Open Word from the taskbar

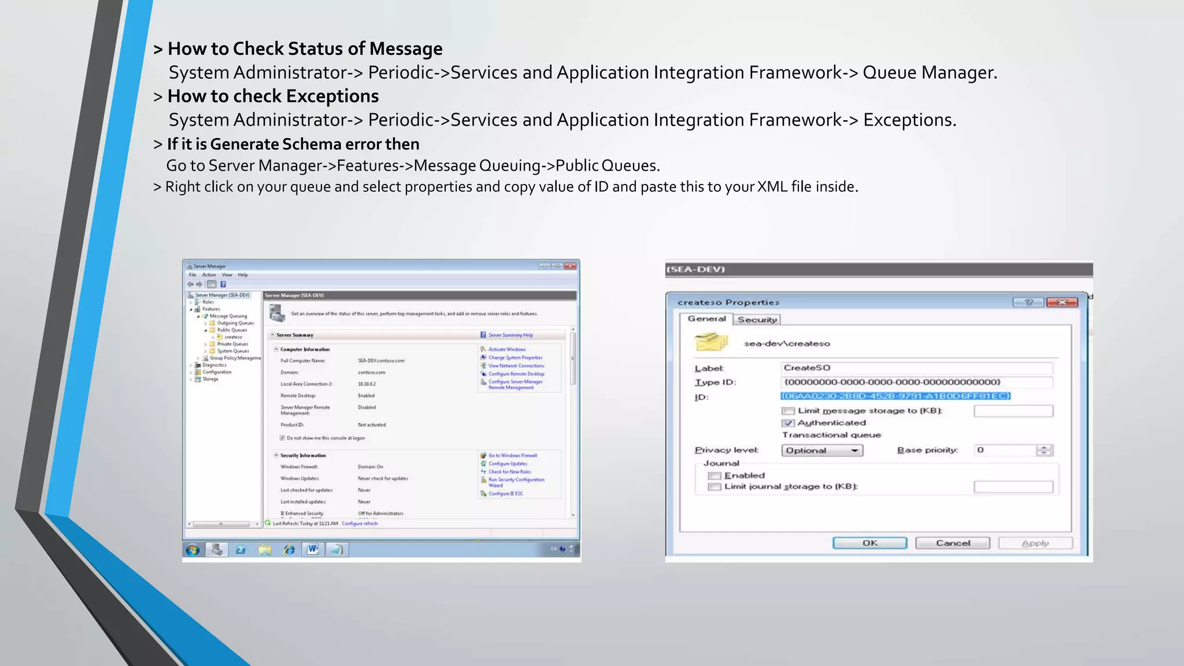coord(313,549)
